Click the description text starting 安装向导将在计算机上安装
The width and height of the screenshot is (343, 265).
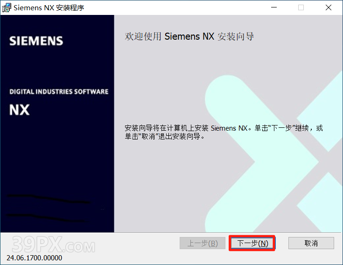point(224,132)
